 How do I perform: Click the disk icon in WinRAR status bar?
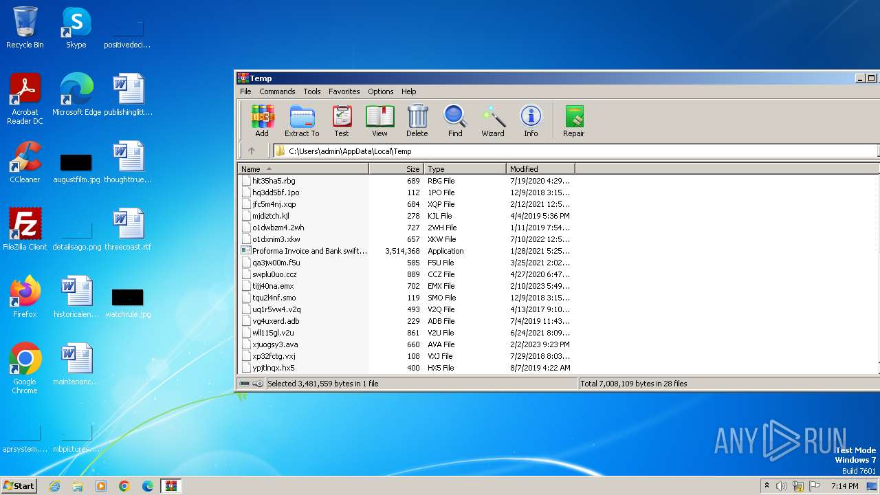pyautogui.click(x=245, y=384)
